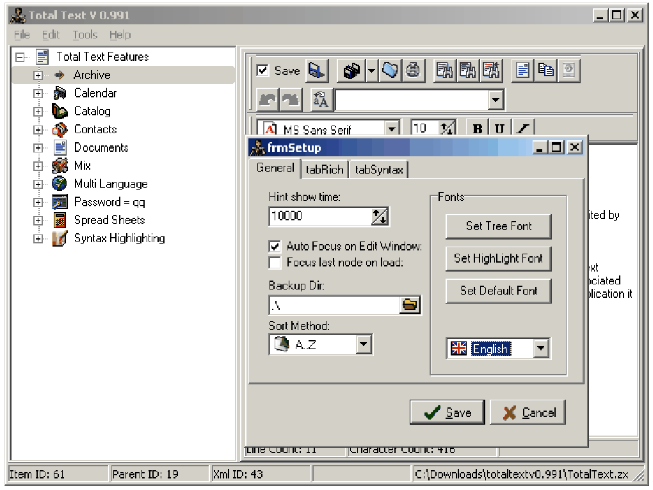This screenshot has width=653, height=490.
Task: Click the font size field showing 10
Action: tap(425, 128)
